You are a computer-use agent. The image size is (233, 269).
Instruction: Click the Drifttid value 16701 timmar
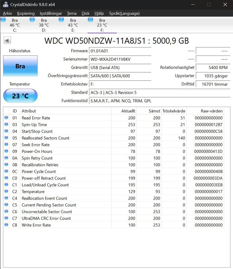tap(213, 84)
